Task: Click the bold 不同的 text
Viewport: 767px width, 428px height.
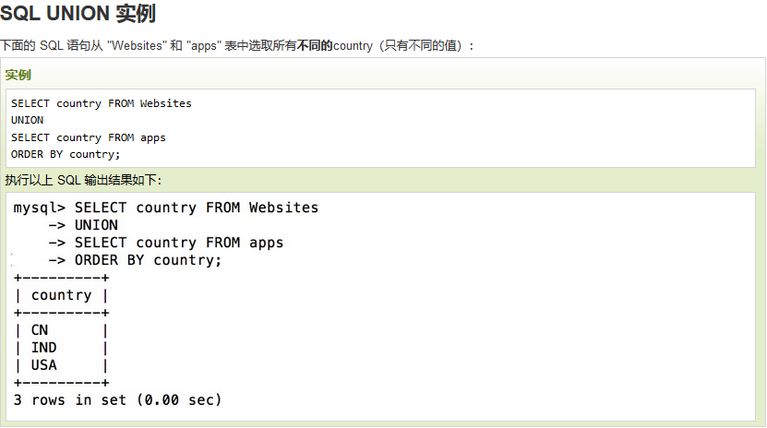Action: pyautogui.click(x=315, y=45)
